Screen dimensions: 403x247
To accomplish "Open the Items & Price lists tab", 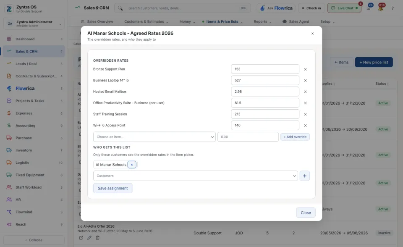I will pos(222,21).
